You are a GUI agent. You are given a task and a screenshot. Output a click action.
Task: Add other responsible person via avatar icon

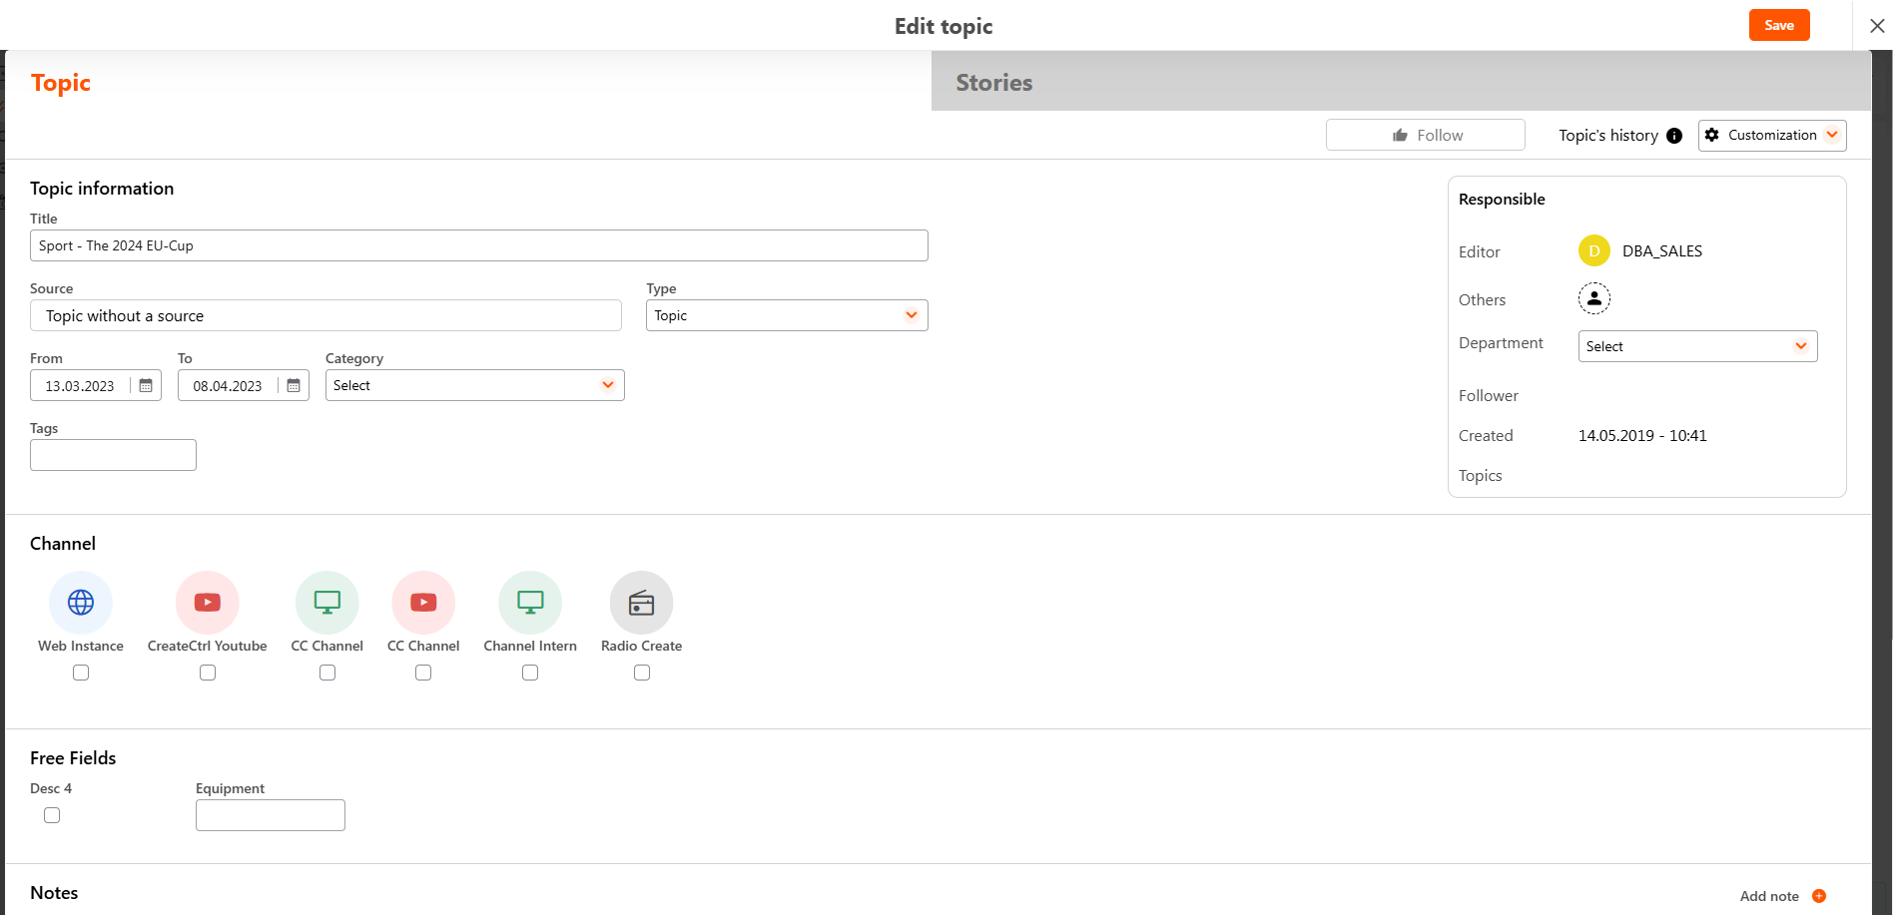click(1594, 298)
